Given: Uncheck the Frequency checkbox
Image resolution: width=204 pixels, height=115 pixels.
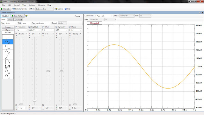Looking at the screenshot, I should tap(16, 27).
